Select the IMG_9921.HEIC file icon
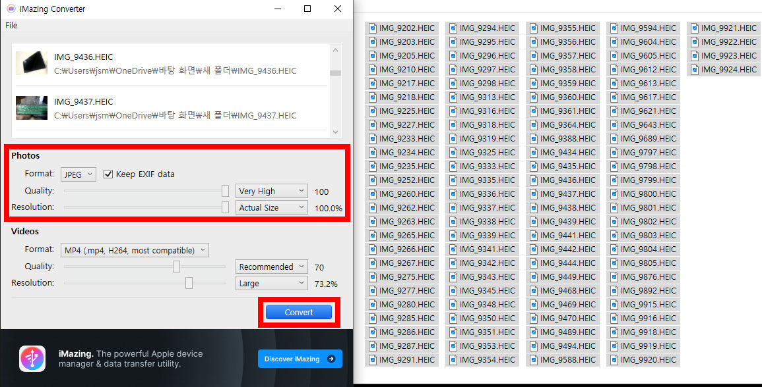Viewport: 762px width, 387px height. tap(695, 28)
